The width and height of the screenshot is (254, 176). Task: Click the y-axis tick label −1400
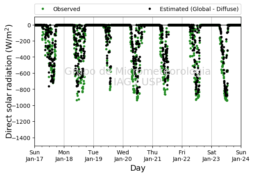tap(22, 138)
